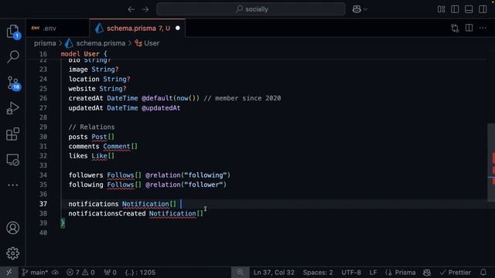This screenshot has height=278, width=495.
Task: Click the Copilot status icon in status bar
Action: tap(427, 273)
